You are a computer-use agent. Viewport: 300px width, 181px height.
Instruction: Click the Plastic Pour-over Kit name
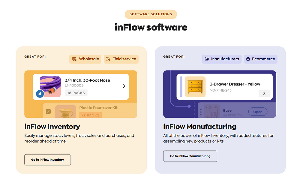point(98,108)
